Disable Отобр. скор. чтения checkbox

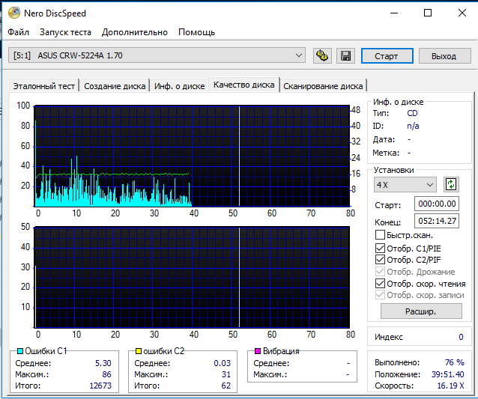(381, 284)
